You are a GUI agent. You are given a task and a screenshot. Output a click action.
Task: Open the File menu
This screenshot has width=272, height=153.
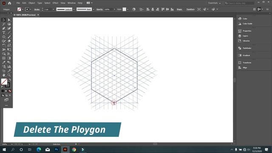click(x=18, y=3)
